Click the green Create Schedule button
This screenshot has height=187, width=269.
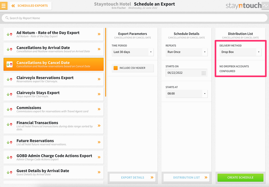point(240,178)
